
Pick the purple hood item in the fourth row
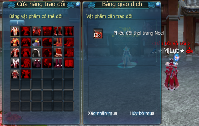(37, 63)
